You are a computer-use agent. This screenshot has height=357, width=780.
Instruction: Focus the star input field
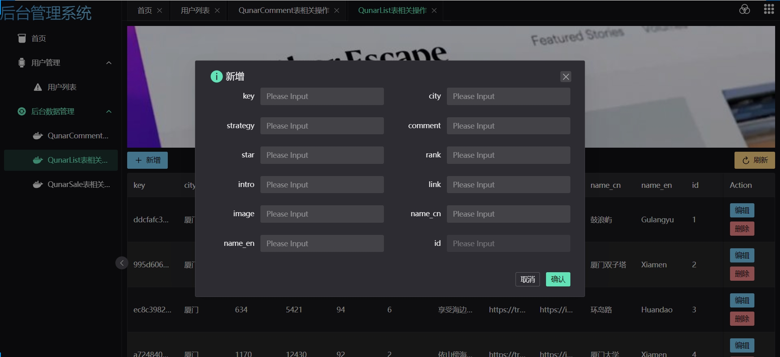[322, 155]
